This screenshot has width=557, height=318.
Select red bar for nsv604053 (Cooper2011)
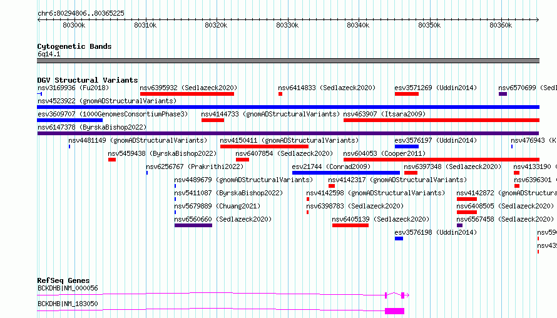[x=441, y=160]
